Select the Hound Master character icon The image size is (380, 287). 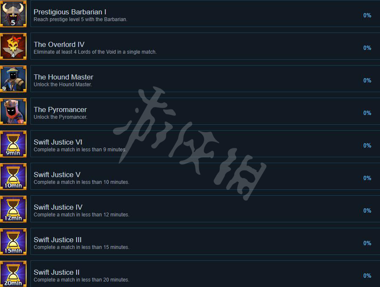click(13, 79)
